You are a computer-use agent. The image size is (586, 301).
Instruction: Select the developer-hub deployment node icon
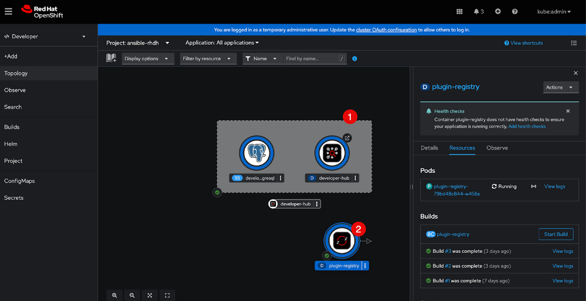(x=332, y=153)
